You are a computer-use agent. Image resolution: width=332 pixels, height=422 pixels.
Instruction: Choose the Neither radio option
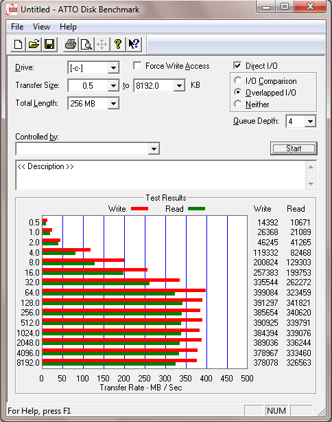pos(238,104)
